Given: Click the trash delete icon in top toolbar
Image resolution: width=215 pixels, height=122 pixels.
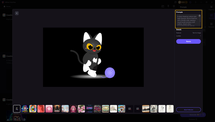Looking at the screenshot, I should pos(174,6).
